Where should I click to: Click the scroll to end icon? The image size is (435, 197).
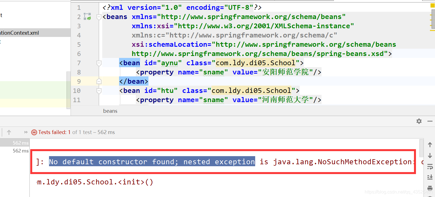tap(430, 177)
